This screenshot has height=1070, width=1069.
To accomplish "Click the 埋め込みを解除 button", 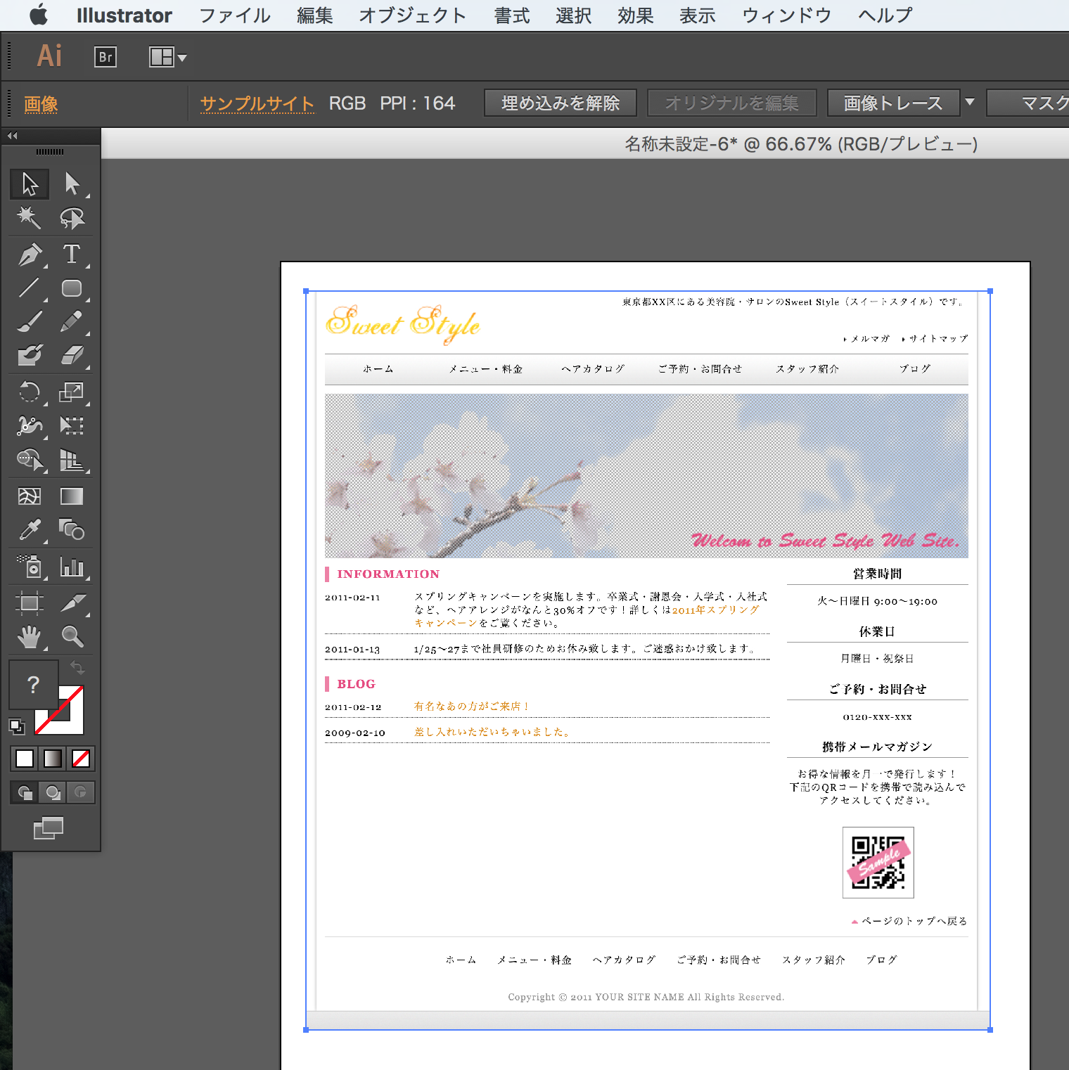I will [561, 103].
